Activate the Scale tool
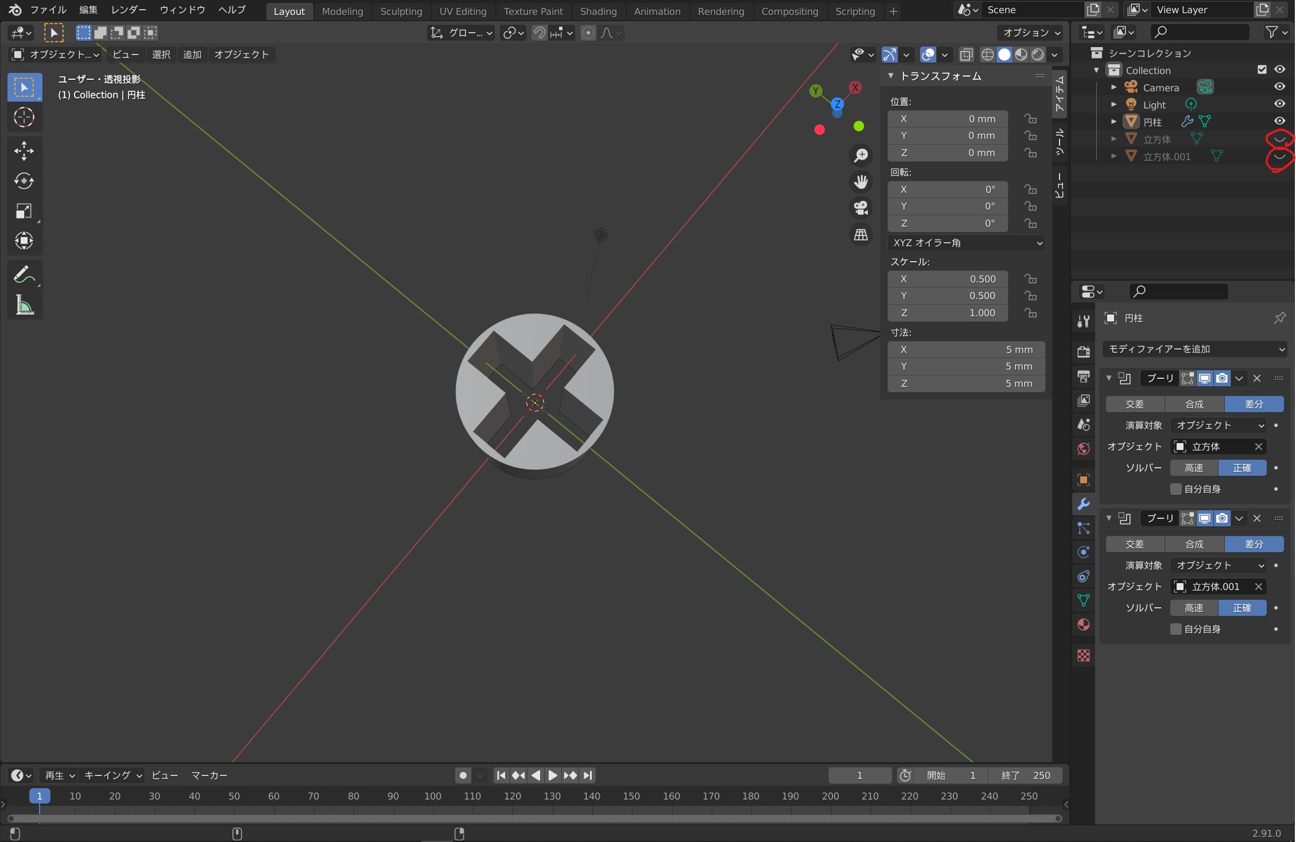This screenshot has width=1296, height=842. 24,211
